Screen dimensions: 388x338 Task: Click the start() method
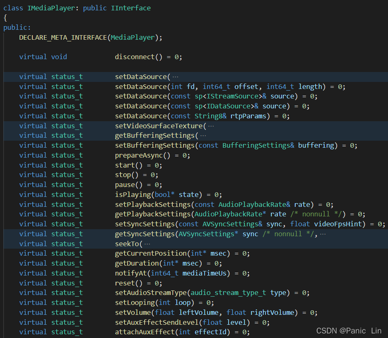click(x=129, y=165)
